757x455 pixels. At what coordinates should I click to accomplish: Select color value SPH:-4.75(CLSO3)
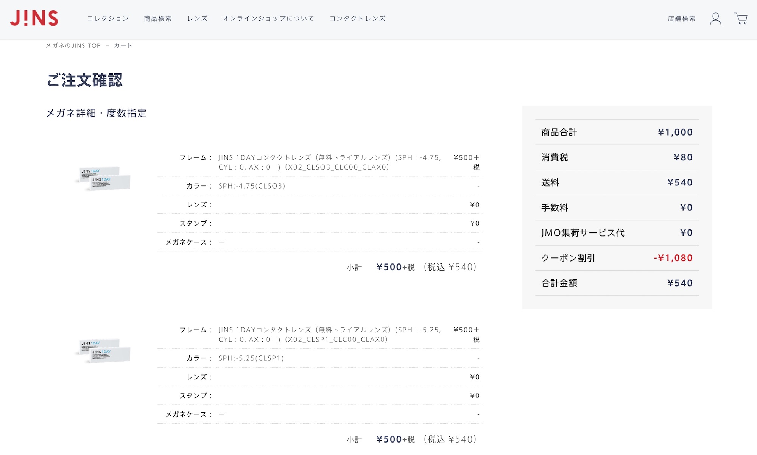[x=252, y=186]
